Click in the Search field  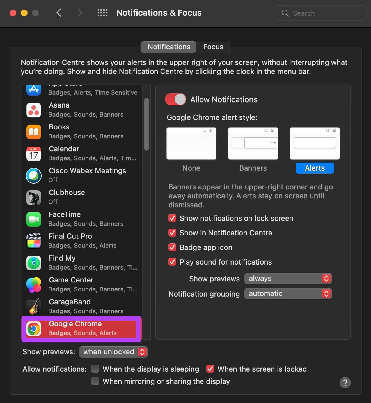(x=321, y=13)
